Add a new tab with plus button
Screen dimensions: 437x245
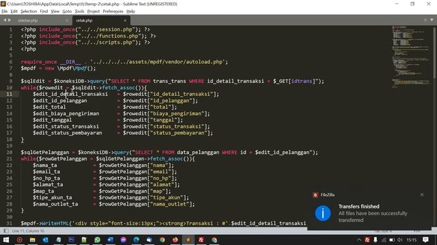[425, 20]
